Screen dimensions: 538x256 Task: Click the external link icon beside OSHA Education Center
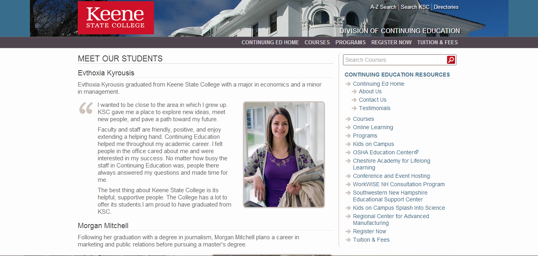417,152
